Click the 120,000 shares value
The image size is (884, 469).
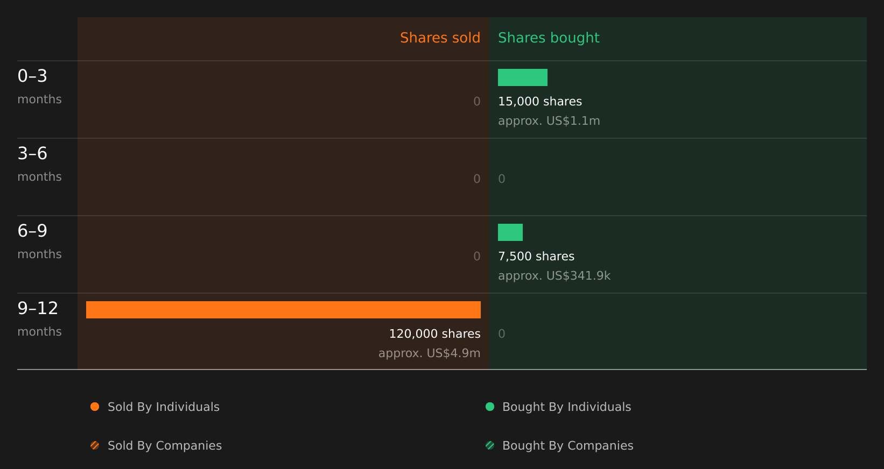tap(434, 334)
